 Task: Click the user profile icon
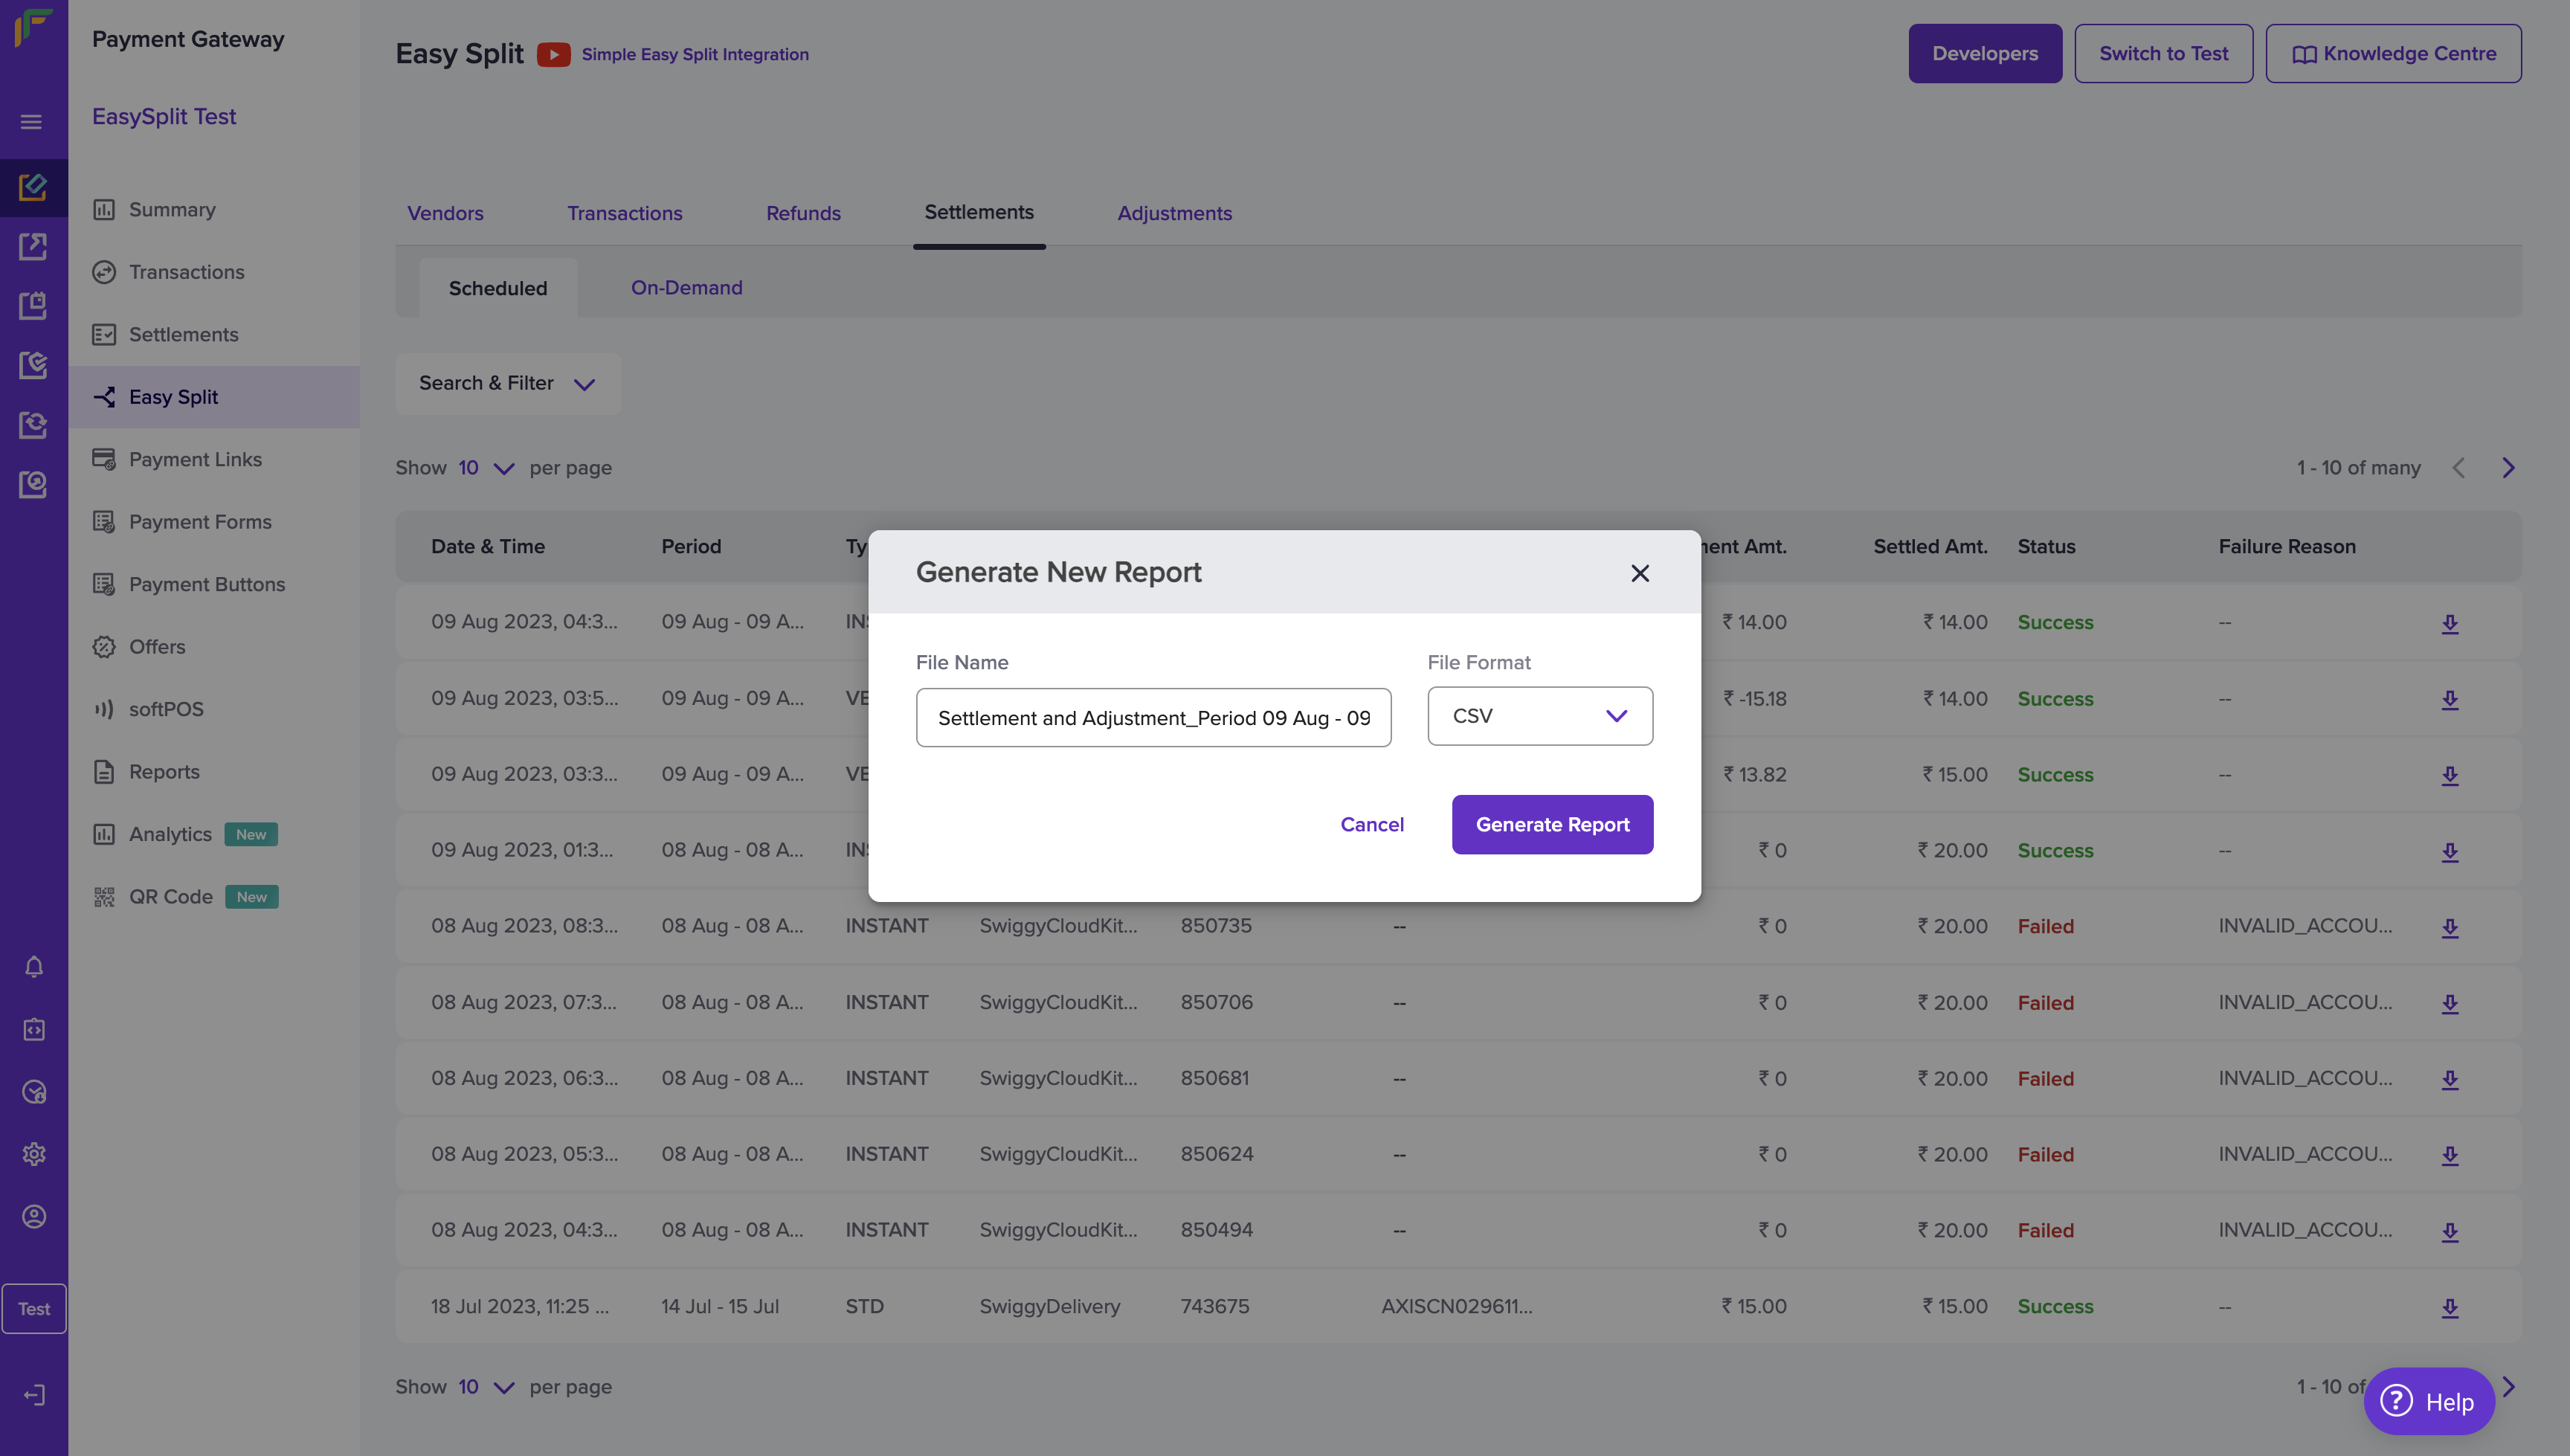[34, 1216]
